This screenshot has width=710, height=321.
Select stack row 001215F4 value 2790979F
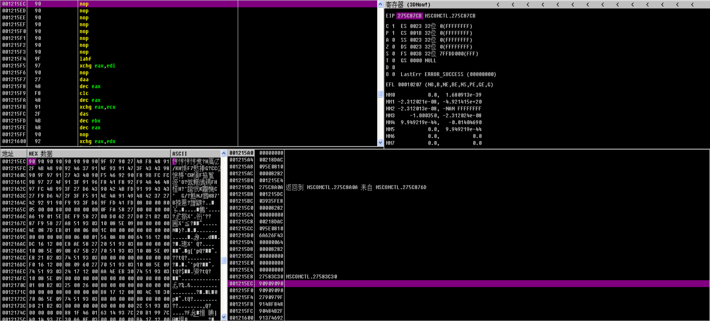click(468, 297)
